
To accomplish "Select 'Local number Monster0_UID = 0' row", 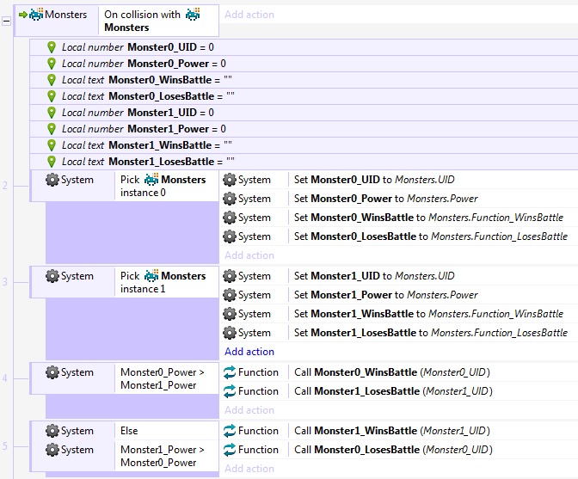I will (x=304, y=47).
